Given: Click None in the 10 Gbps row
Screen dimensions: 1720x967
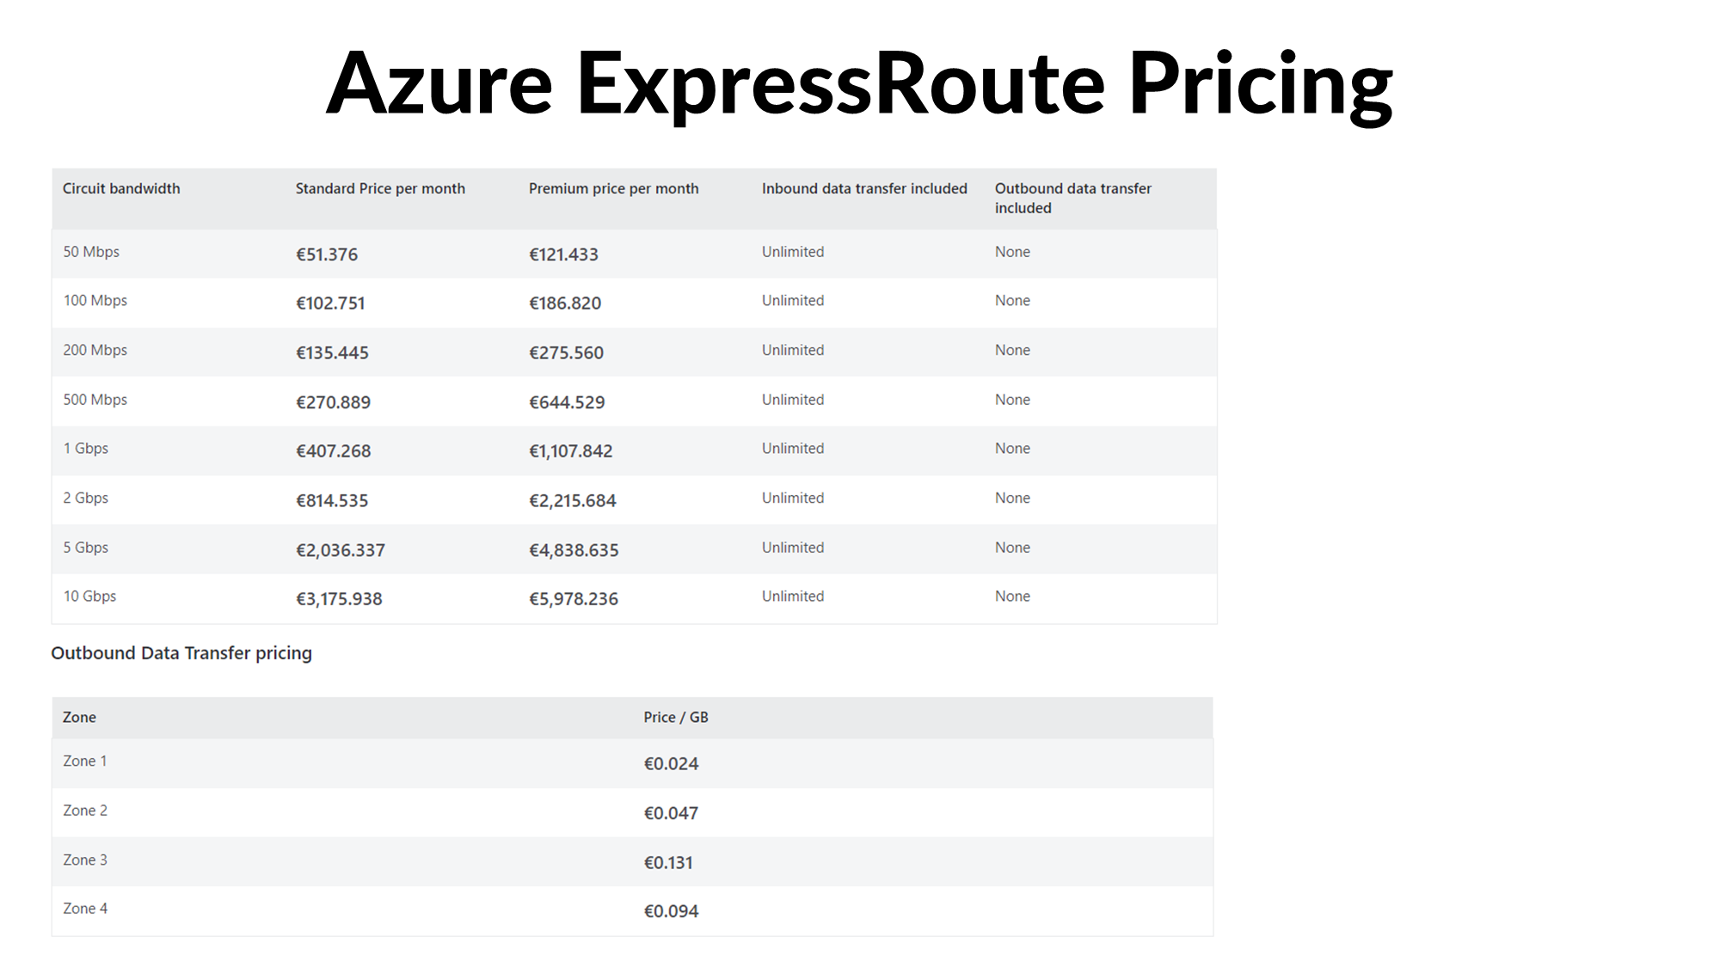Looking at the screenshot, I should click(x=1012, y=597).
